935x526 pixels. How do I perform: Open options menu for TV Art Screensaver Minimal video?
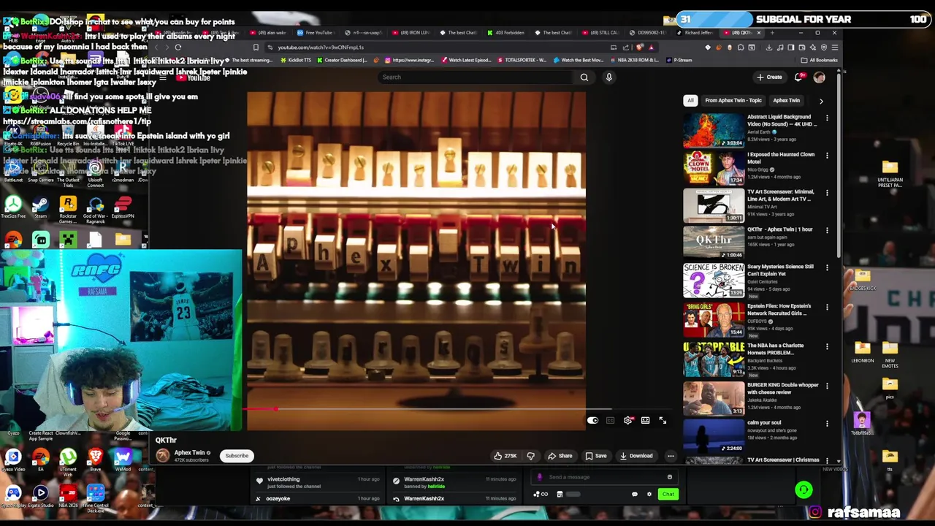827,193
